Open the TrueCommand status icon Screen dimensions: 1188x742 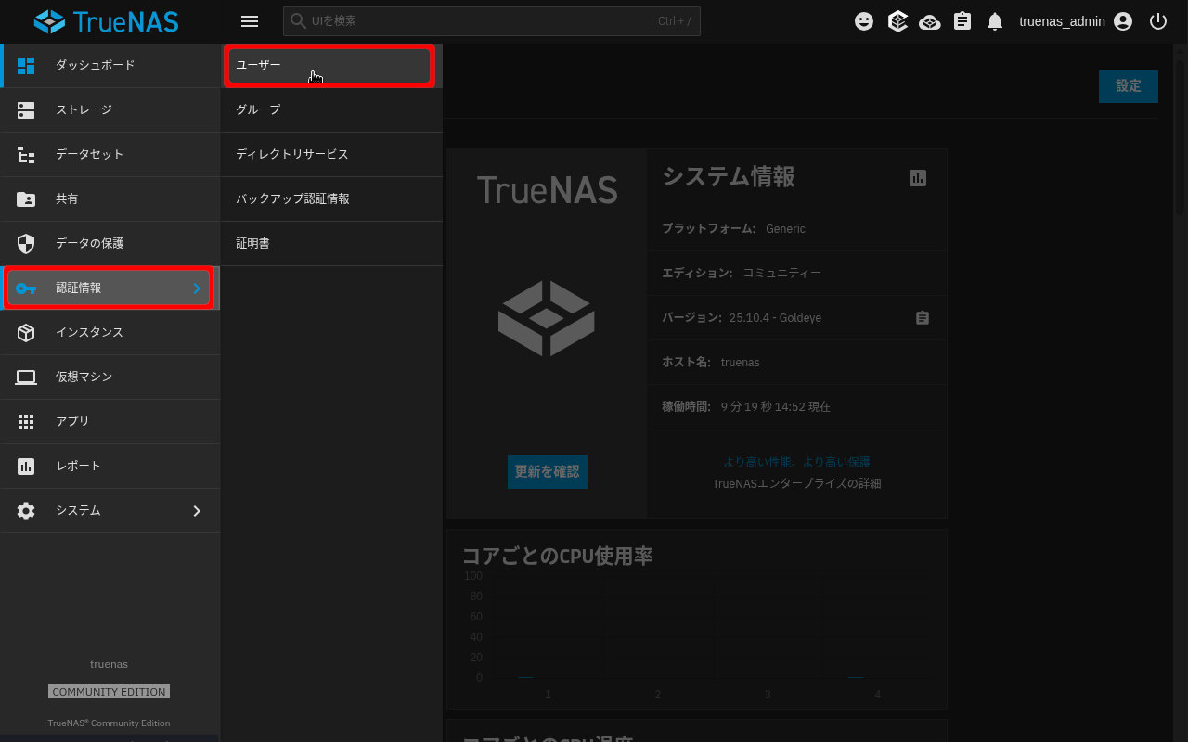[x=897, y=21]
